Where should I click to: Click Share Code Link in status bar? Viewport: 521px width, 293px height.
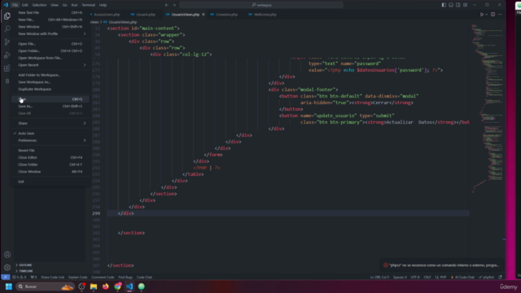click(x=52, y=277)
